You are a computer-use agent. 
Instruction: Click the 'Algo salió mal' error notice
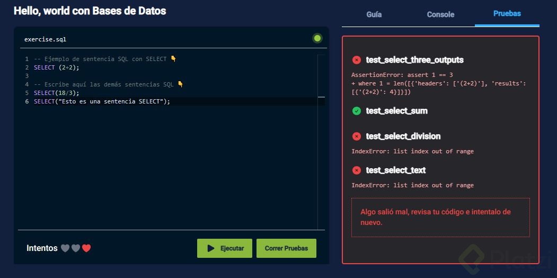[440, 217]
